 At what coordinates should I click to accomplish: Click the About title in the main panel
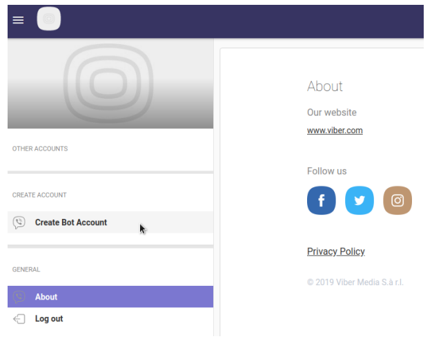(325, 86)
